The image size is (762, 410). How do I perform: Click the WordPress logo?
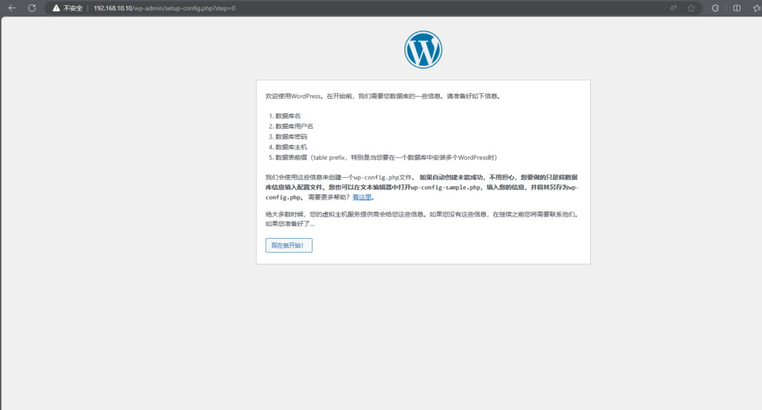[x=423, y=50]
